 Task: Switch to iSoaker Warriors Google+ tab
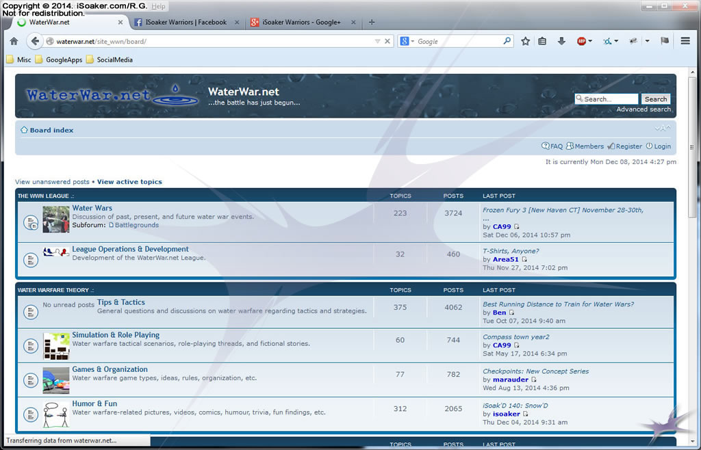302,23
